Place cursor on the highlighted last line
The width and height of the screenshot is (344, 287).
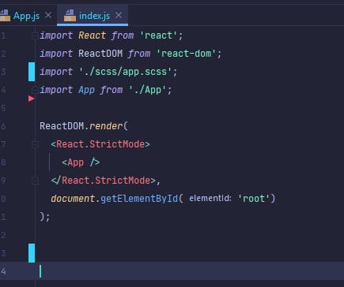[172, 271]
